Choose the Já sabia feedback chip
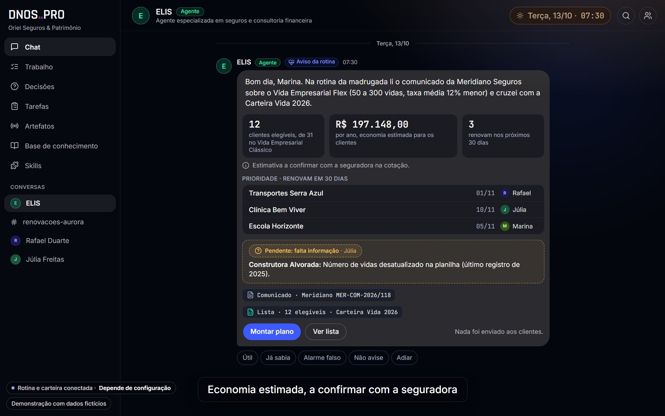Image resolution: width=665 pixels, height=416 pixels. (278, 358)
